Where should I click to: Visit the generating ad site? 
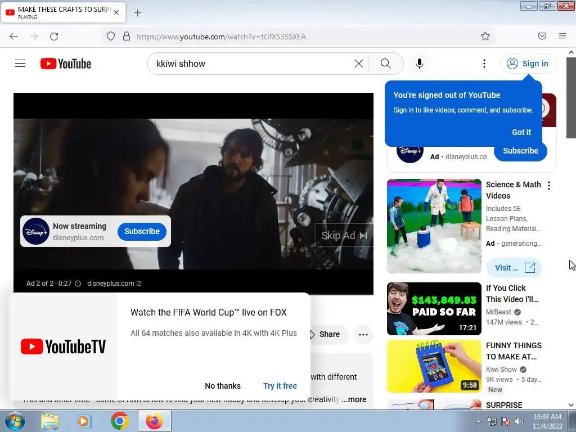click(x=514, y=268)
